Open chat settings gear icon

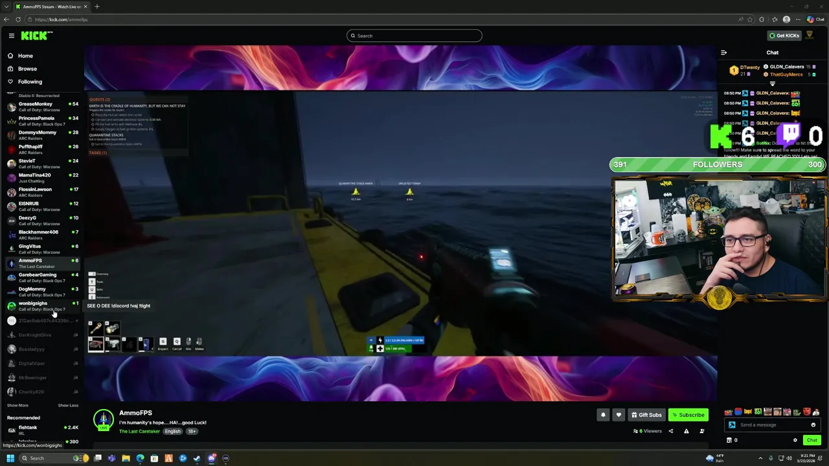pos(795,440)
